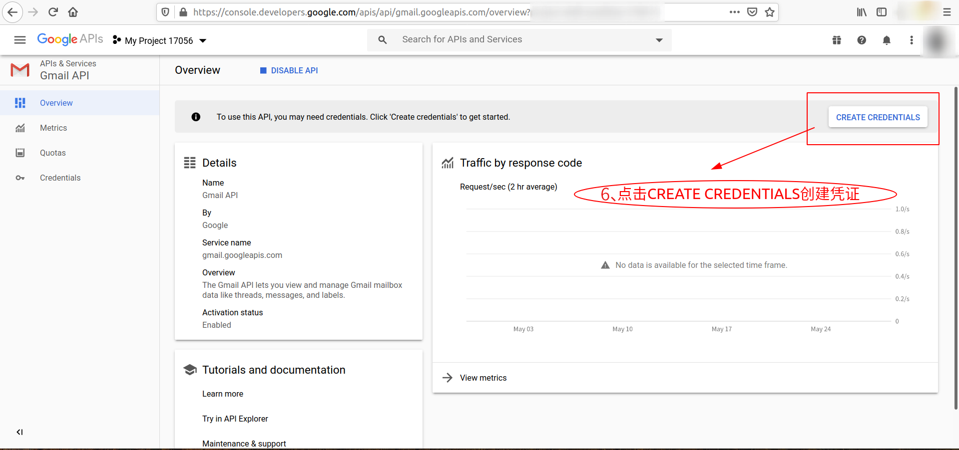This screenshot has width=959, height=450.
Task: Open the page actions three-dot menu in the URL bar
Action: (x=734, y=12)
